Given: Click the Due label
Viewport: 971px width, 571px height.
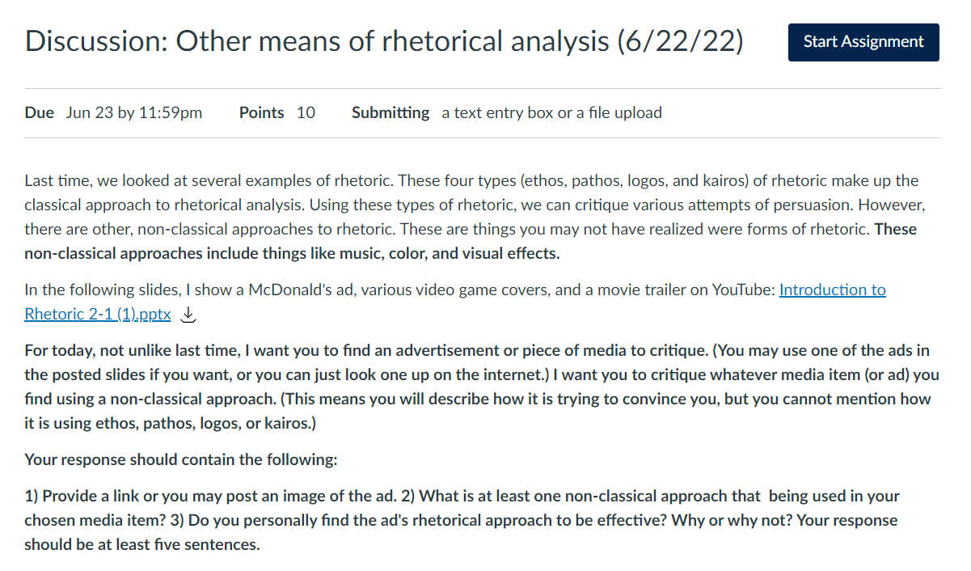Looking at the screenshot, I should pos(39,113).
